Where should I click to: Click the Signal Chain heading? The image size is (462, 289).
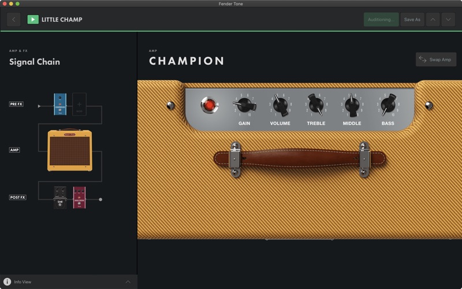(35, 62)
